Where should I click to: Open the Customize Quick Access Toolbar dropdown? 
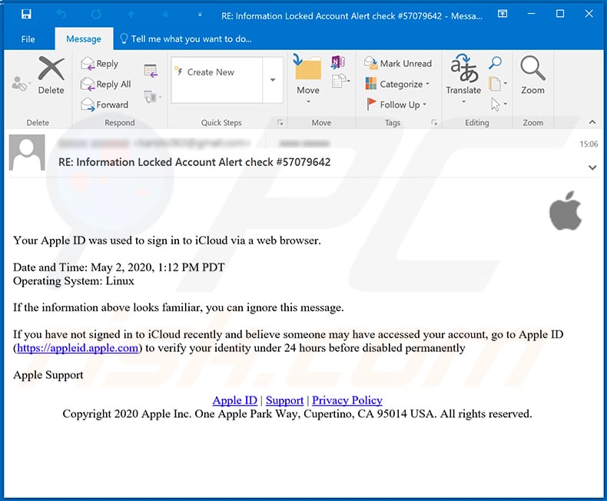point(200,15)
